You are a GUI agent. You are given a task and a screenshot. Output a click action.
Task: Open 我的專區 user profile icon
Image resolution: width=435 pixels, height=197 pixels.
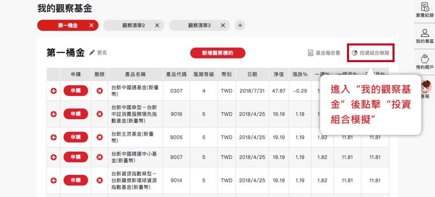tap(424, 33)
